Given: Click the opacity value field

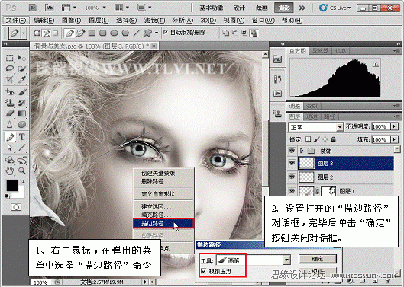Looking at the screenshot, I should tap(381, 126).
